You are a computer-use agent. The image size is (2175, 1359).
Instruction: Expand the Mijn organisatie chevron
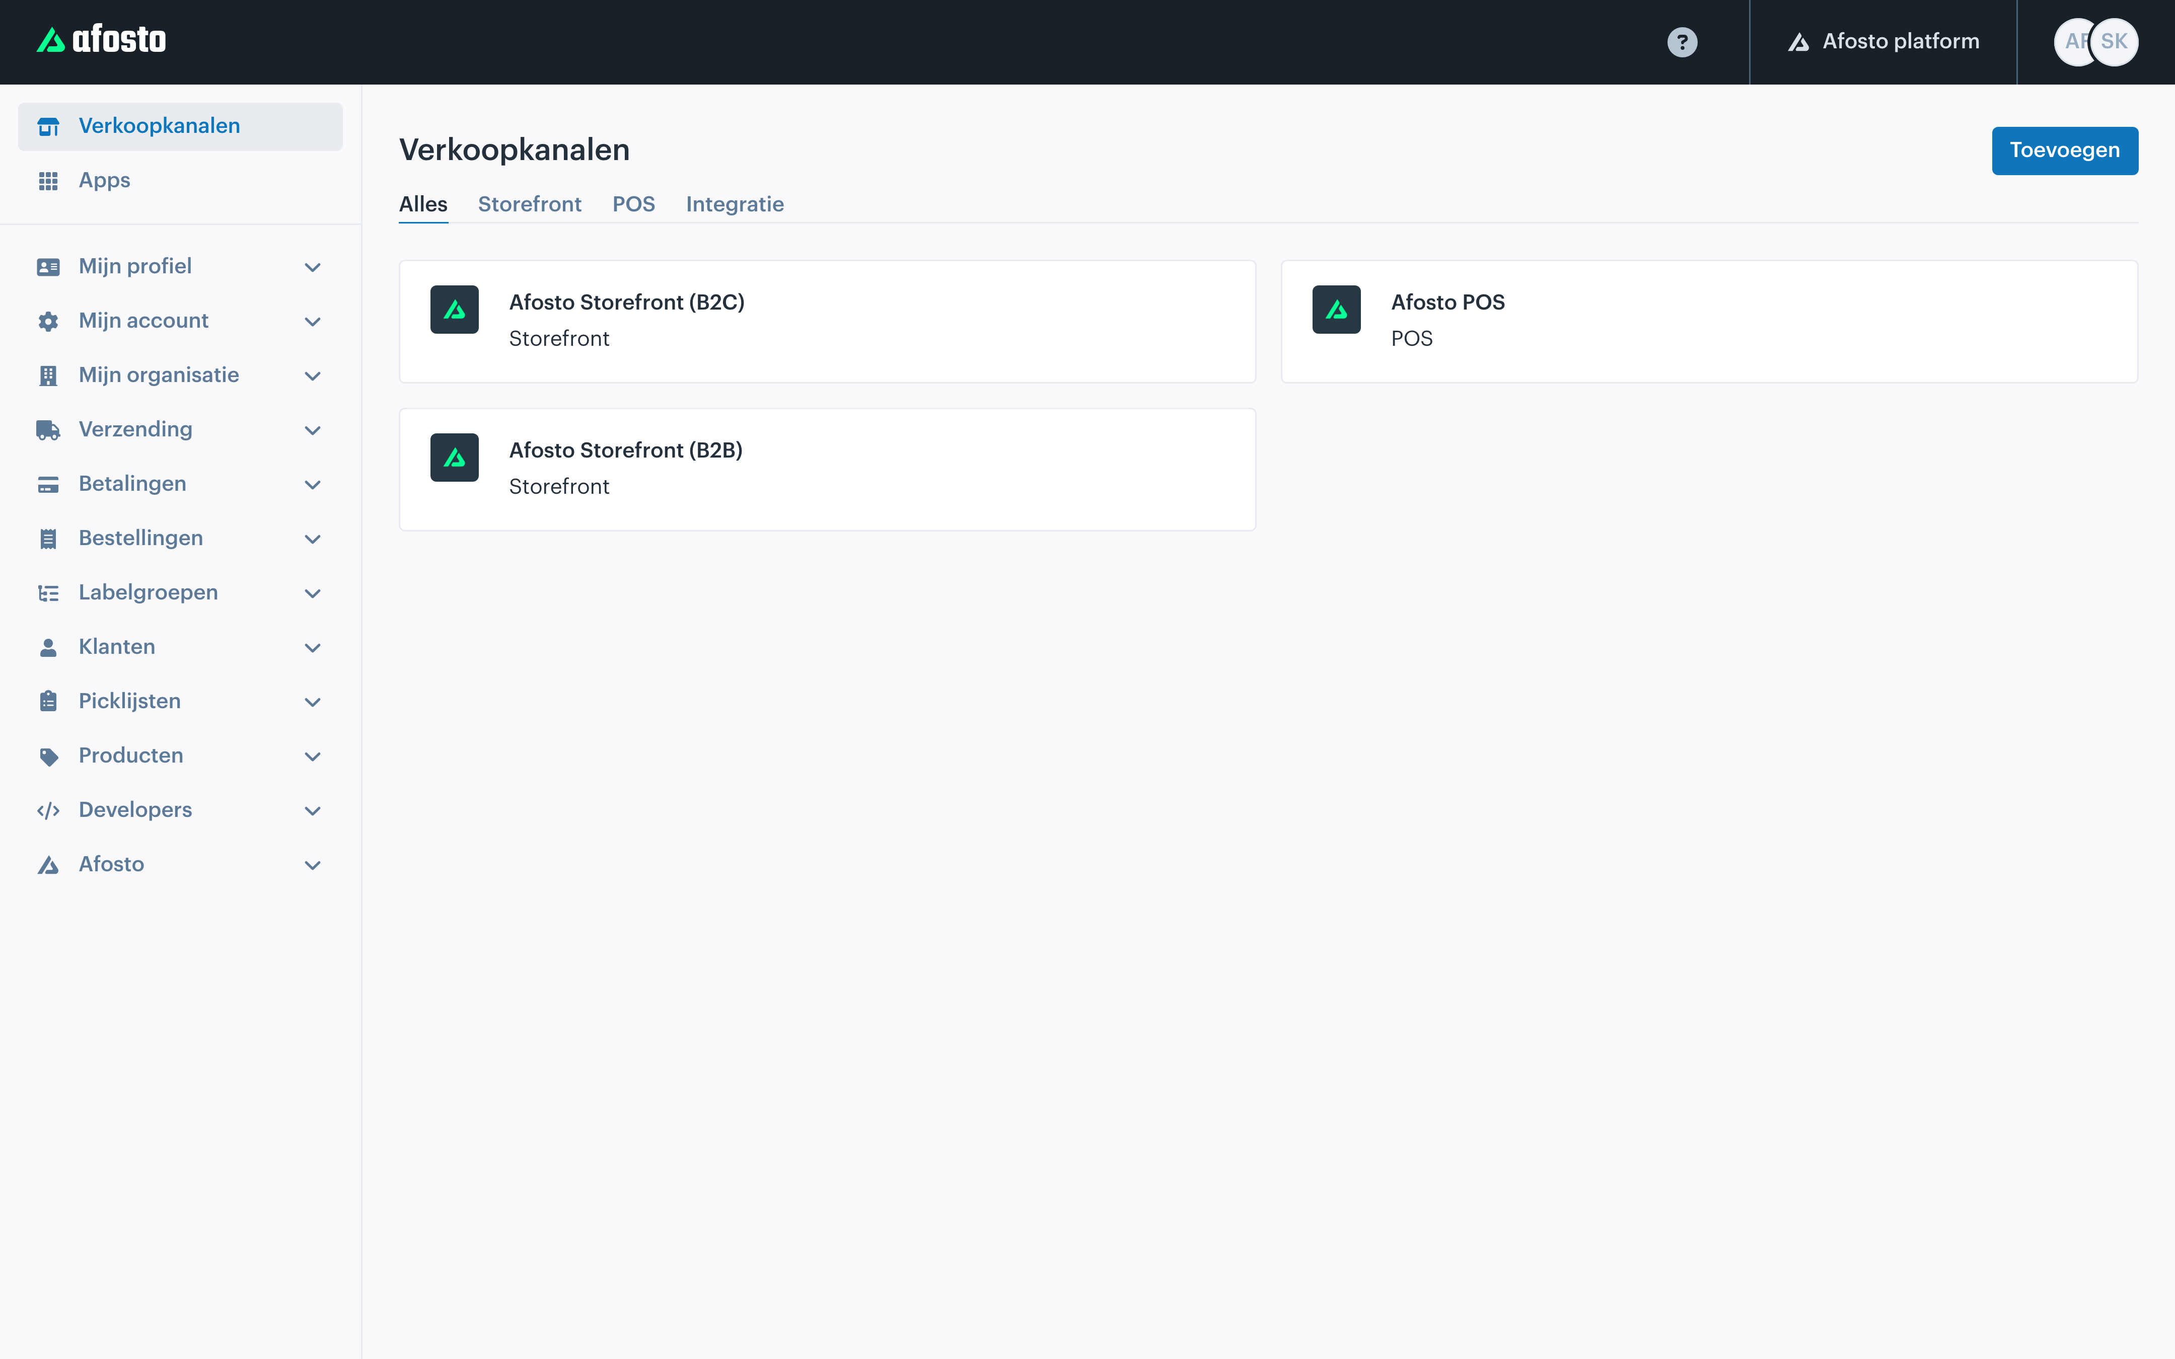(313, 375)
